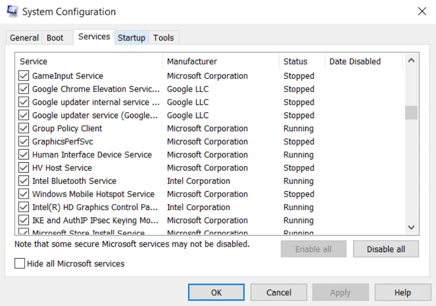This screenshot has height=306, width=436.
Task: Click Running status of IKE and AuthIP row
Action: click(x=298, y=220)
